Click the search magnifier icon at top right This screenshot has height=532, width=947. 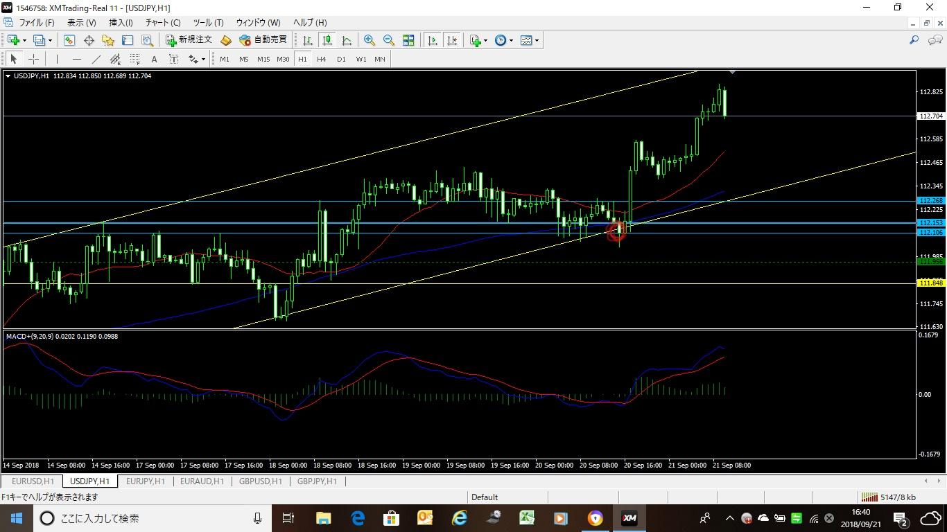tap(914, 40)
